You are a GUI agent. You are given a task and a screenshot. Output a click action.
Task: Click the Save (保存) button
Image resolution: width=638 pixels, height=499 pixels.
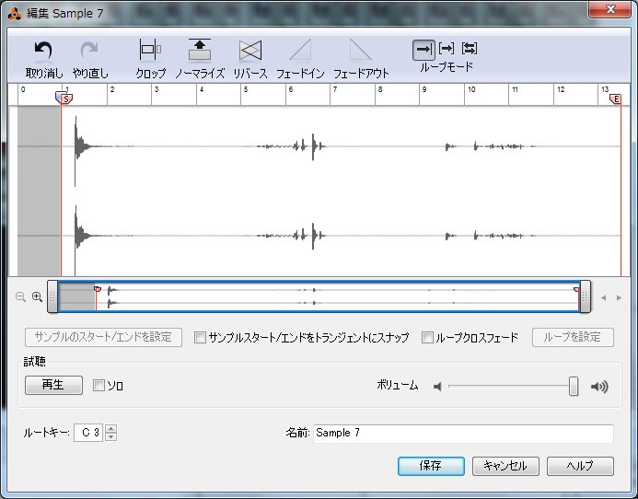point(431,466)
